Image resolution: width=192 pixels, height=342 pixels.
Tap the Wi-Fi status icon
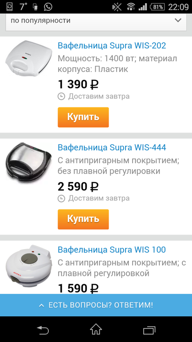[131, 7]
